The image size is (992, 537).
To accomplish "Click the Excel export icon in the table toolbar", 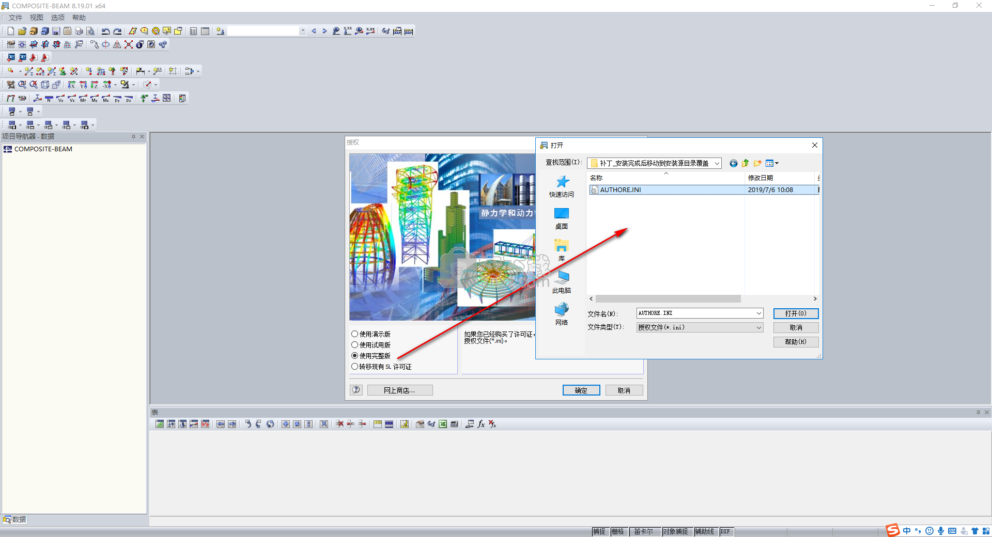I will point(443,424).
